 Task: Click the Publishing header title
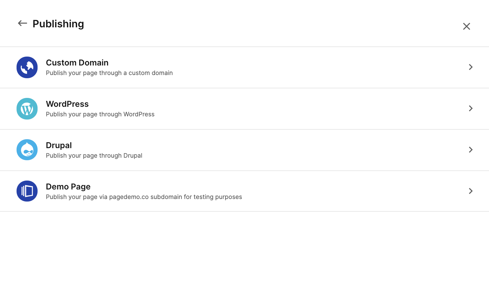point(58,24)
